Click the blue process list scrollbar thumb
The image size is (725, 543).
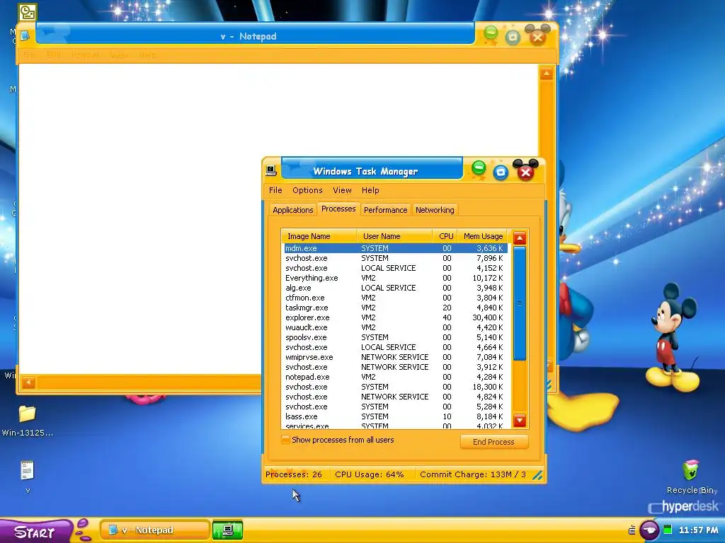tap(520, 303)
